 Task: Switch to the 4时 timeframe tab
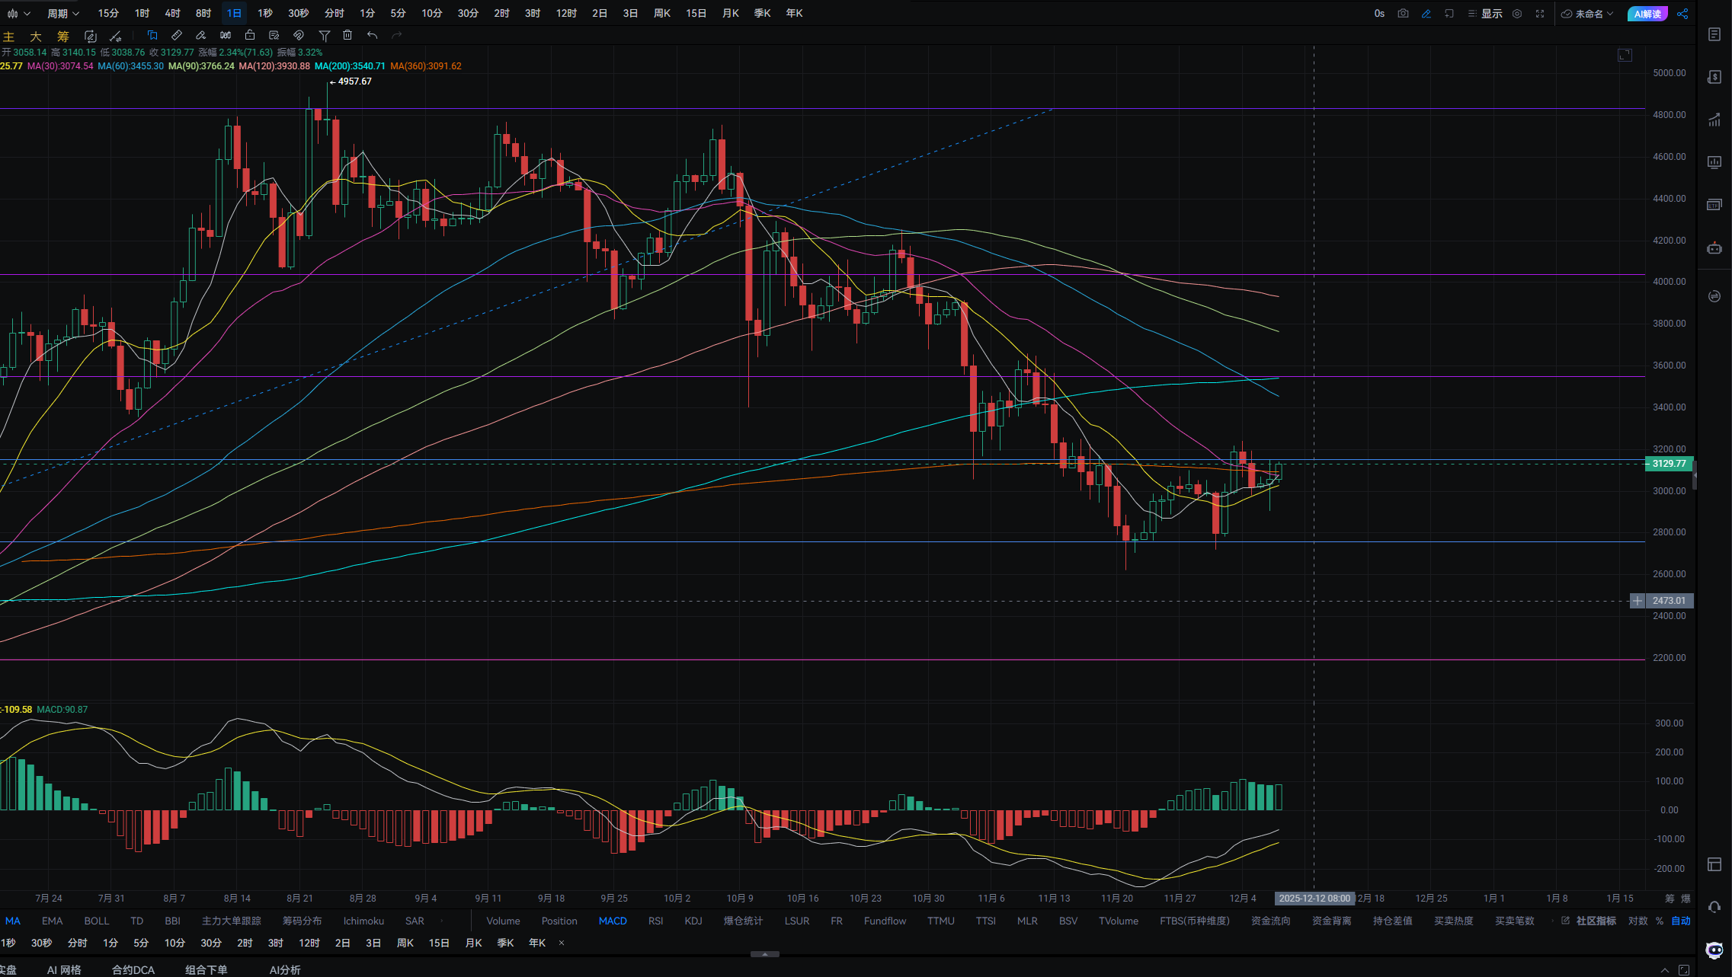pyautogui.click(x=172, y=14)
